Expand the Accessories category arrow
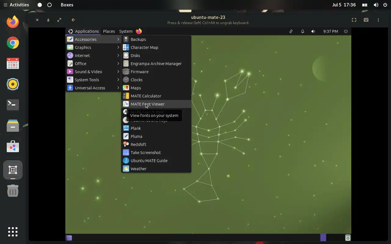391x244 pixels. tap(118, 39)
